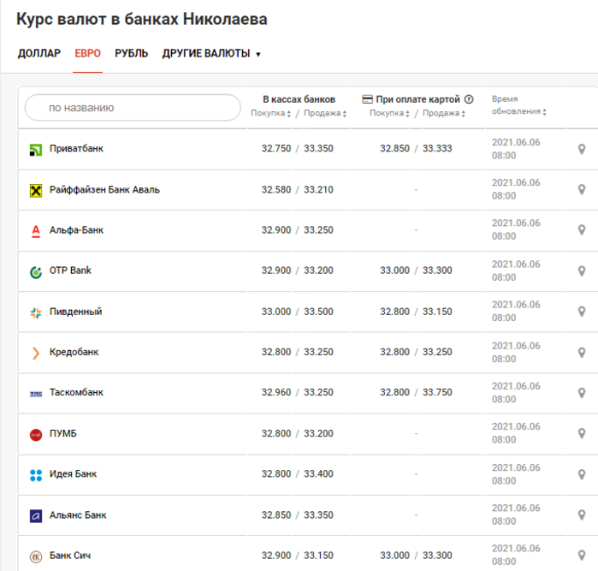Open the Пивденный bank link

(75, 312)
